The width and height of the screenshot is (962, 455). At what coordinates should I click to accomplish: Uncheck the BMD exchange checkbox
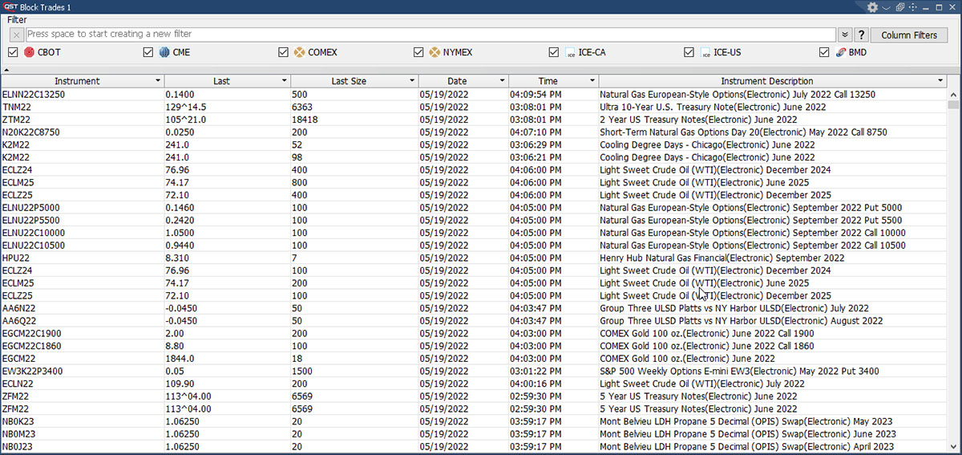pos(824,53)
